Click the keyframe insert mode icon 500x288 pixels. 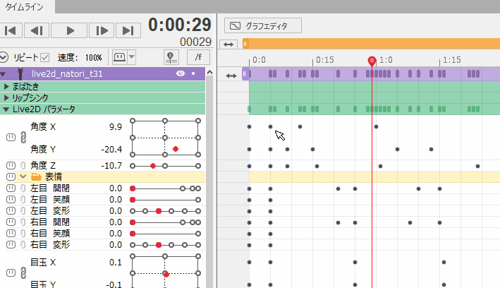120,57
